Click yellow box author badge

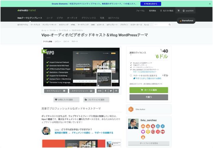(x=148, y=132)
